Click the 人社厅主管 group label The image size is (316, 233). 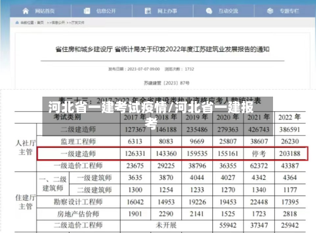pyautogui.click(x=25, y=147)
